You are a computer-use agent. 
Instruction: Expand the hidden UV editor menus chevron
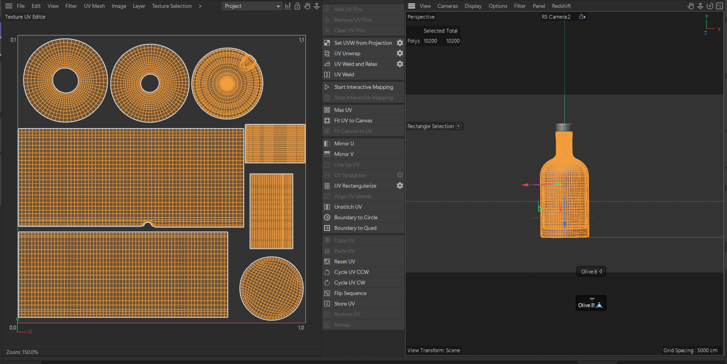point(200,6)
